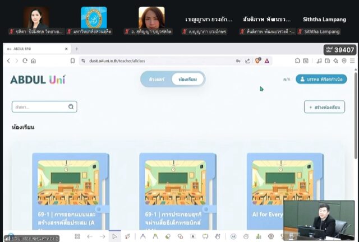Click the มหาวิทยาลัยสวนดุสิต logo participant tile
This screenshot has height=242, width=359.
coord(94,17)
